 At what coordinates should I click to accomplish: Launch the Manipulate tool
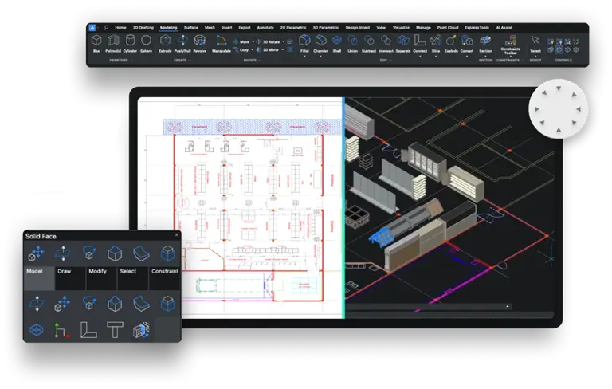222,42
